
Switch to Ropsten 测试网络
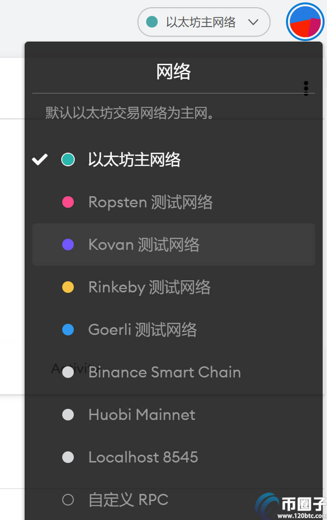click(x=150, y=202)
